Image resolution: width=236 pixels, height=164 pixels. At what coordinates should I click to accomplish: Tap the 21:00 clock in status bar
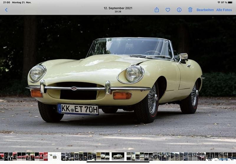pos(6,2)
